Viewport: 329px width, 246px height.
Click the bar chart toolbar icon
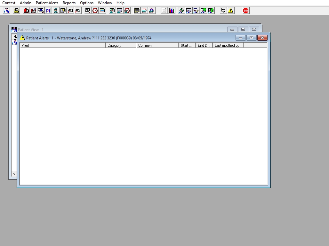(x=172, y=11)
